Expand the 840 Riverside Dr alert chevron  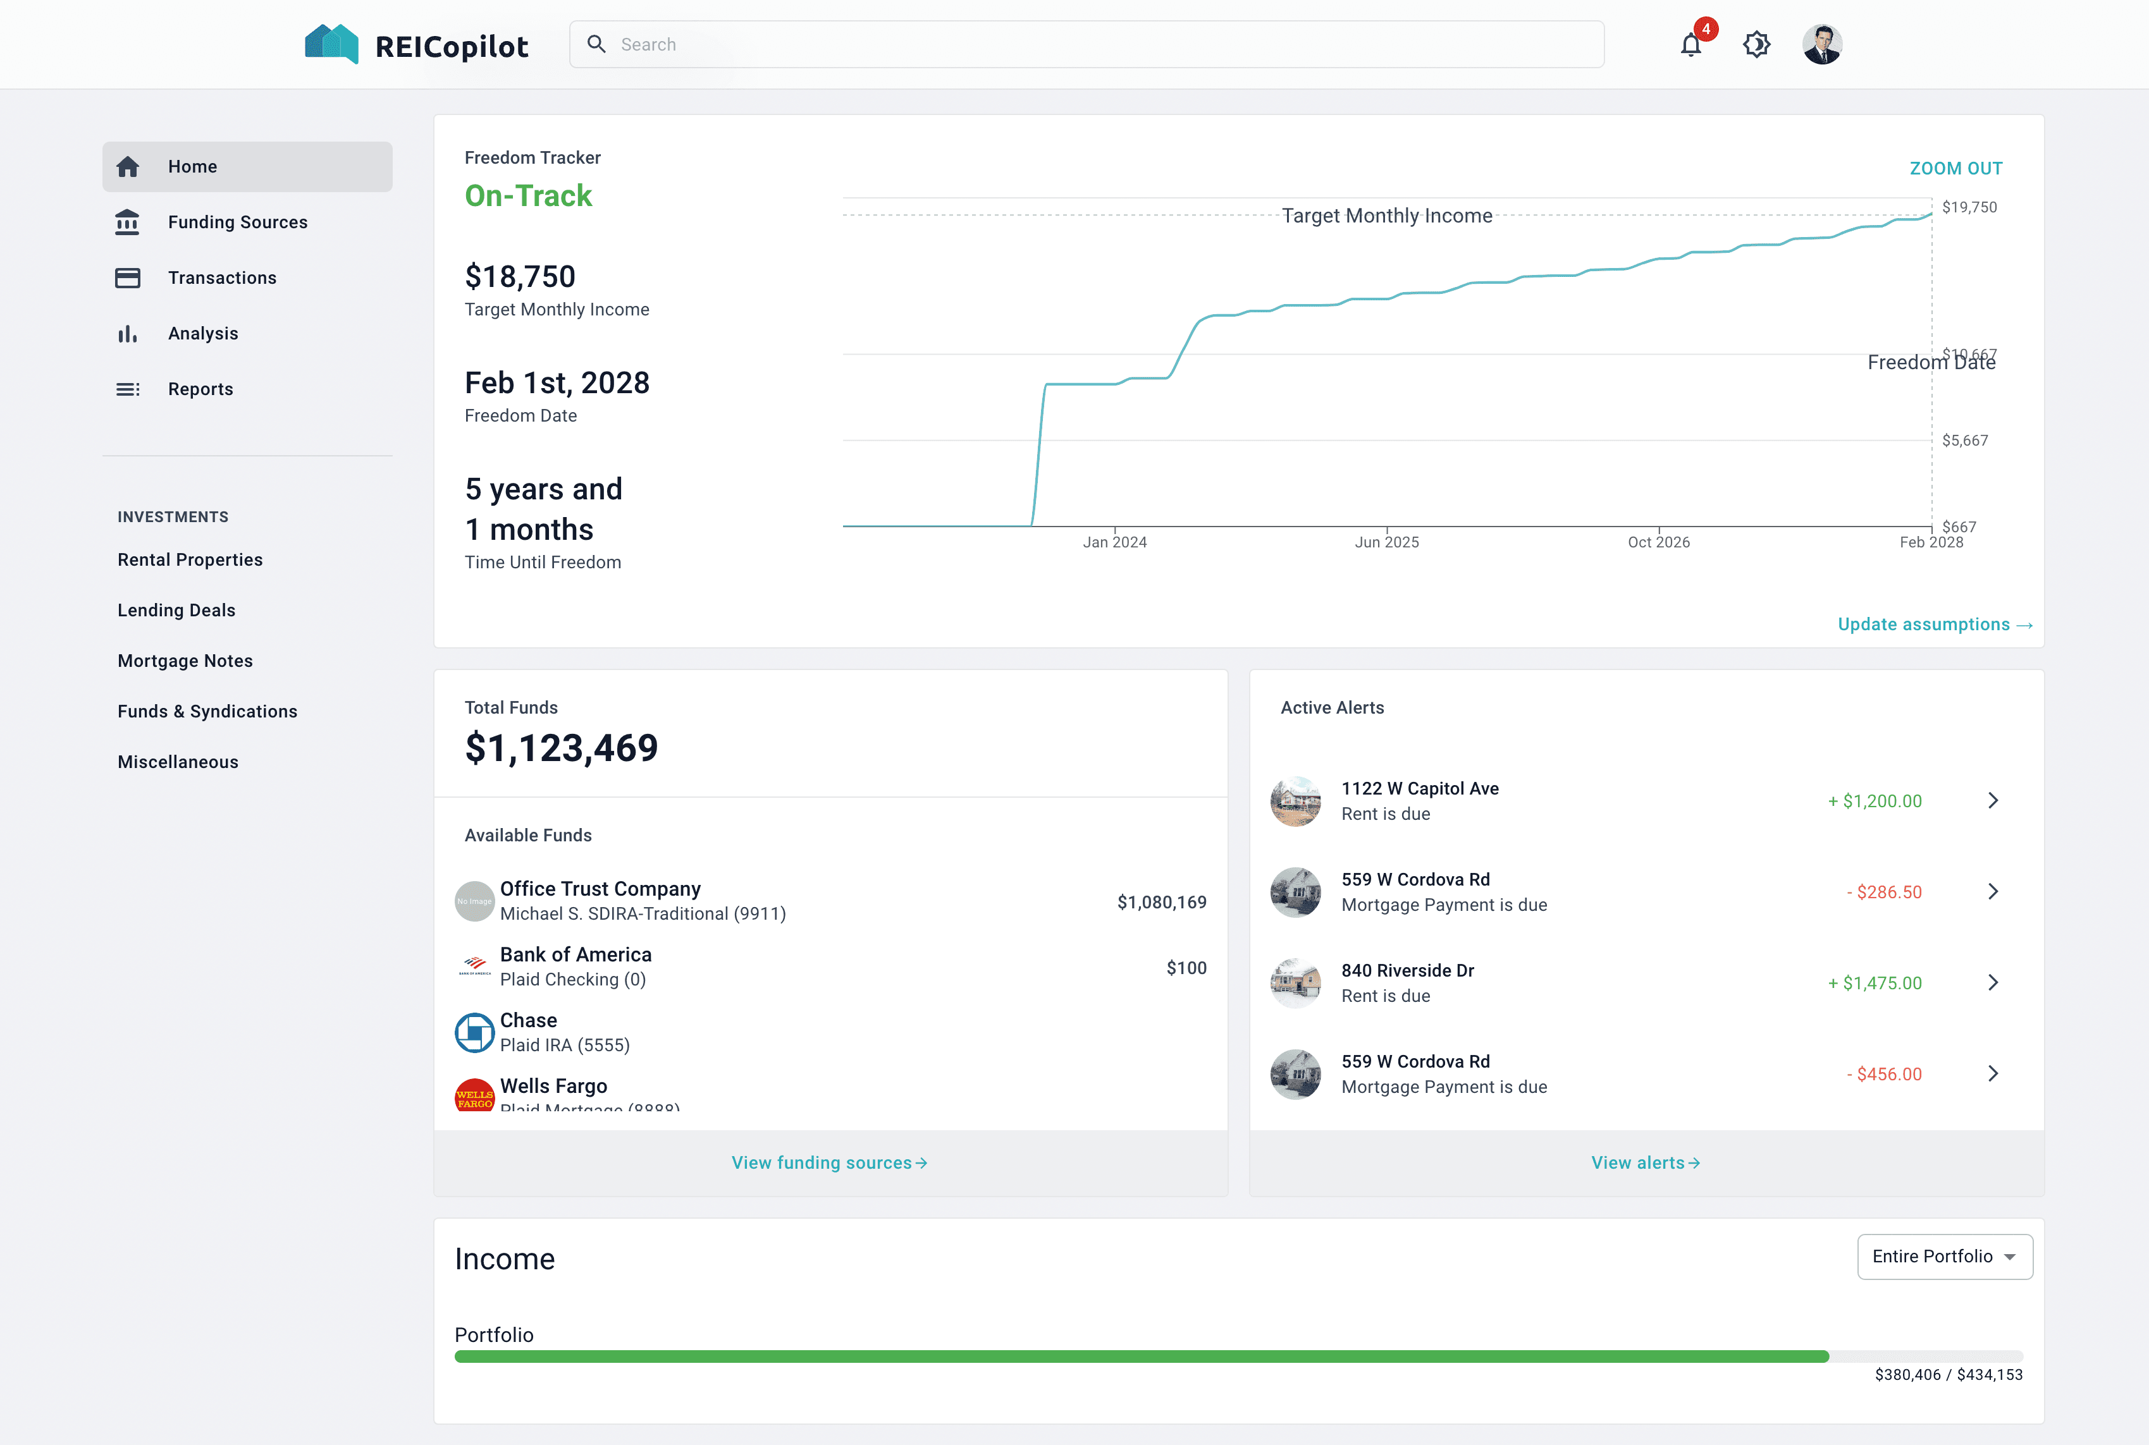pos(1992,982)
